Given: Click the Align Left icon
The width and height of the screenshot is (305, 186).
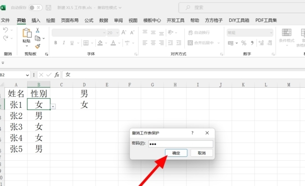Looking at the screenshot, I should pos(145,43).
